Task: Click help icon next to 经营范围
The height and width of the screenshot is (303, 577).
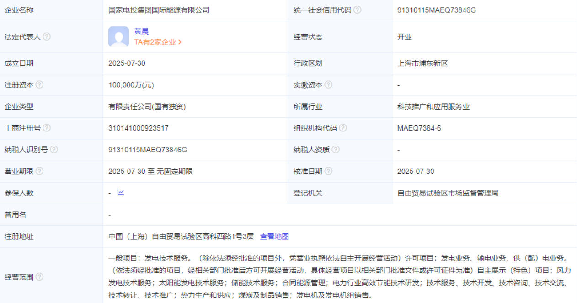Action: [x=39, y=277]
